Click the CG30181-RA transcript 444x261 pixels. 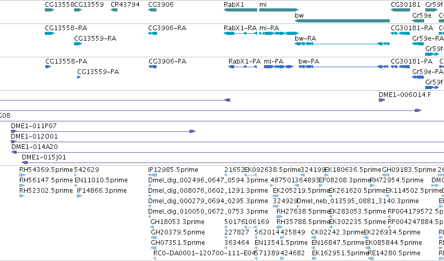(400, 33)
